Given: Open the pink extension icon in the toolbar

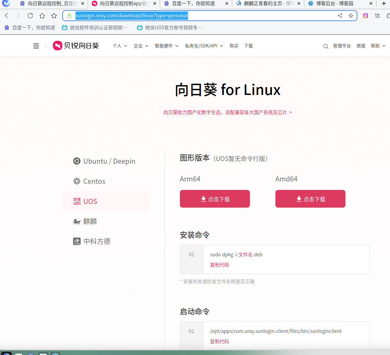Looking at the screenshot, I should (366, 16).
